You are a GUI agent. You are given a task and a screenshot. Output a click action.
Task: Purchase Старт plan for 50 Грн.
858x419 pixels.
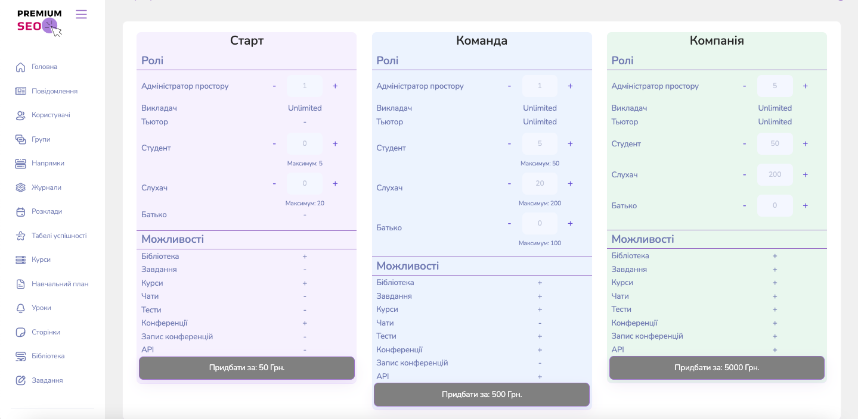point(247,368)
